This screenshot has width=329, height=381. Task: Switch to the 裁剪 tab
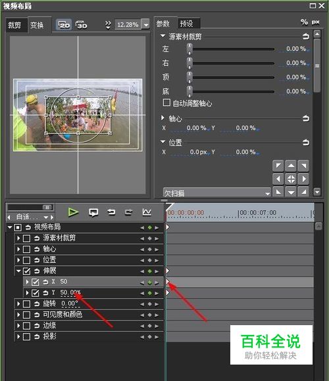tap(16, 25)
